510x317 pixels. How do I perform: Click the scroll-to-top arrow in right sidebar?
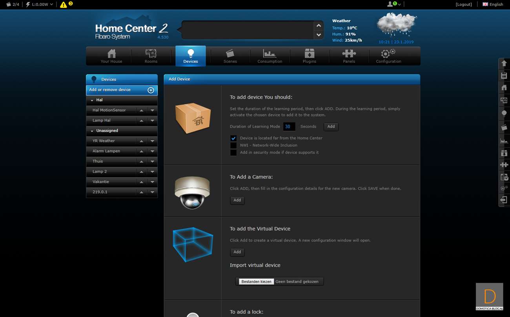tap(504, 63)
